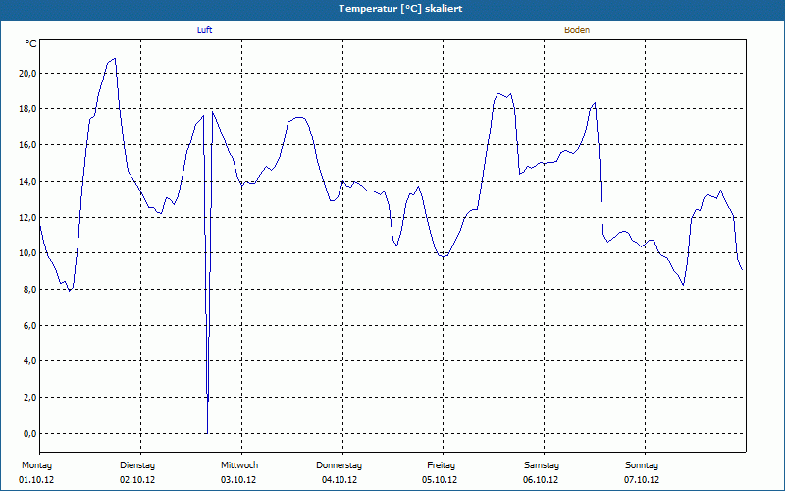Click the Montag day label
The image size is (785, 491).
(x=36, y=465)
